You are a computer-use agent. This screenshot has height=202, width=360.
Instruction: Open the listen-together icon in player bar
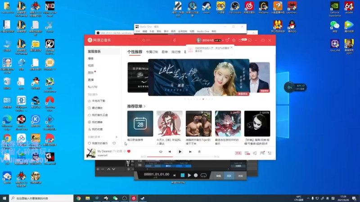pyautogui.click(x=262, y=153)
